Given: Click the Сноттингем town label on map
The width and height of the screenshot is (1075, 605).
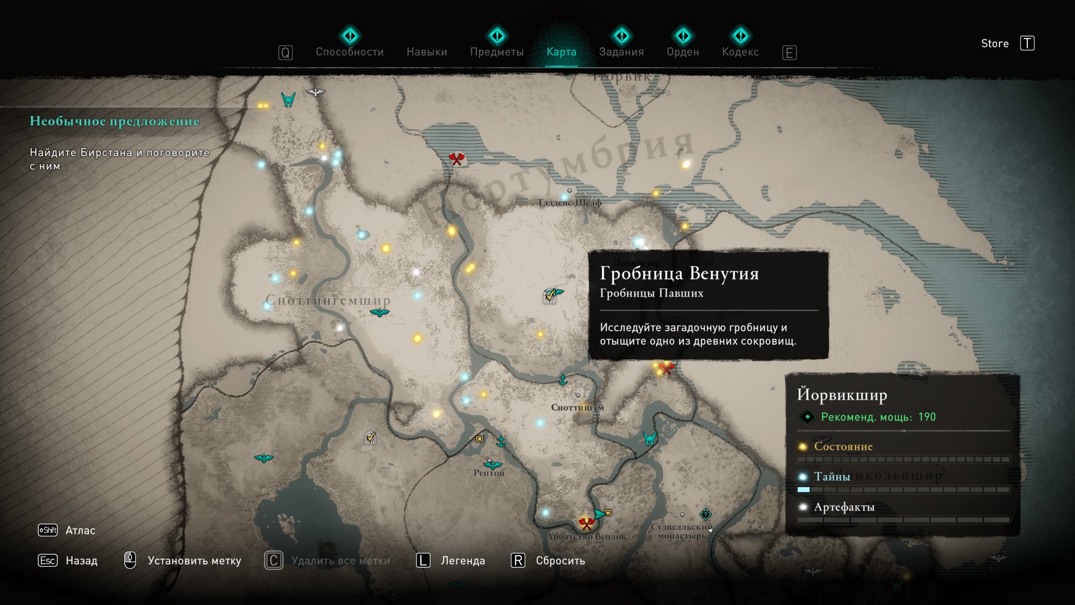Looking at the screenshot, I should pyautogui.click(x=577, y=407).
